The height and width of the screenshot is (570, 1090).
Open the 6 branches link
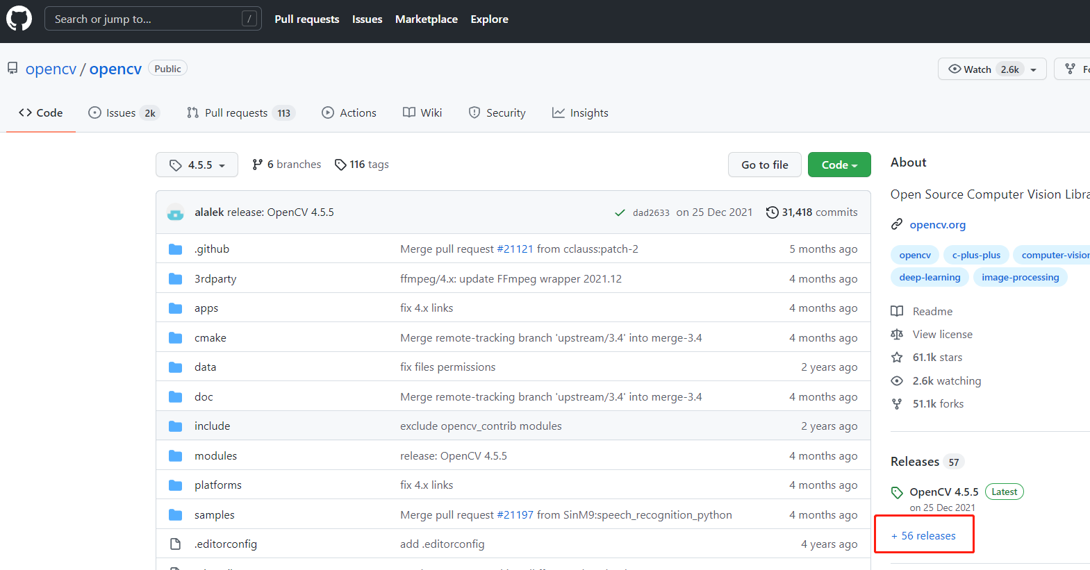[286, 165]
